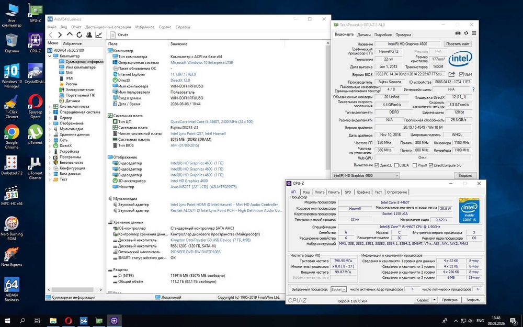Image resolution: width=523 pixels, height=327 pixels.
Task: Open the µTorrent desktop icon
Action: [x=35, y=134]
